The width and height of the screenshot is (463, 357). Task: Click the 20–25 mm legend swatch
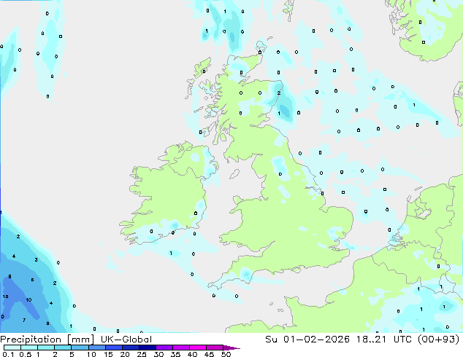click(x=131, y=348)
